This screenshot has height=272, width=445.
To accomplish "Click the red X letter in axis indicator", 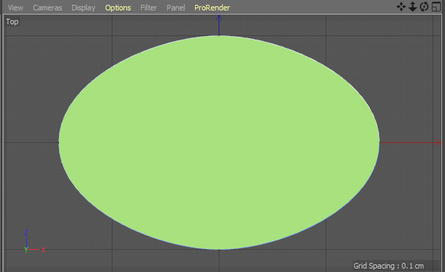I will [44, 250].
